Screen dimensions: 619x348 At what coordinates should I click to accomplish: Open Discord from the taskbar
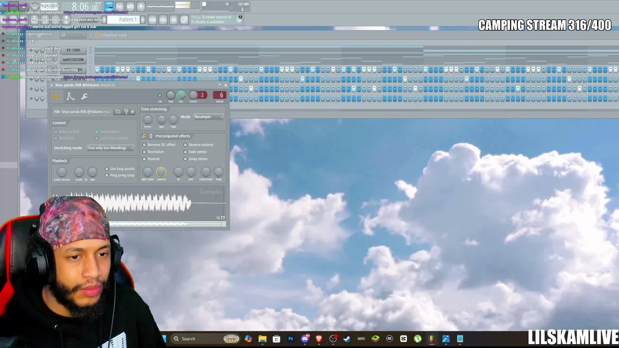pos(305,339)
